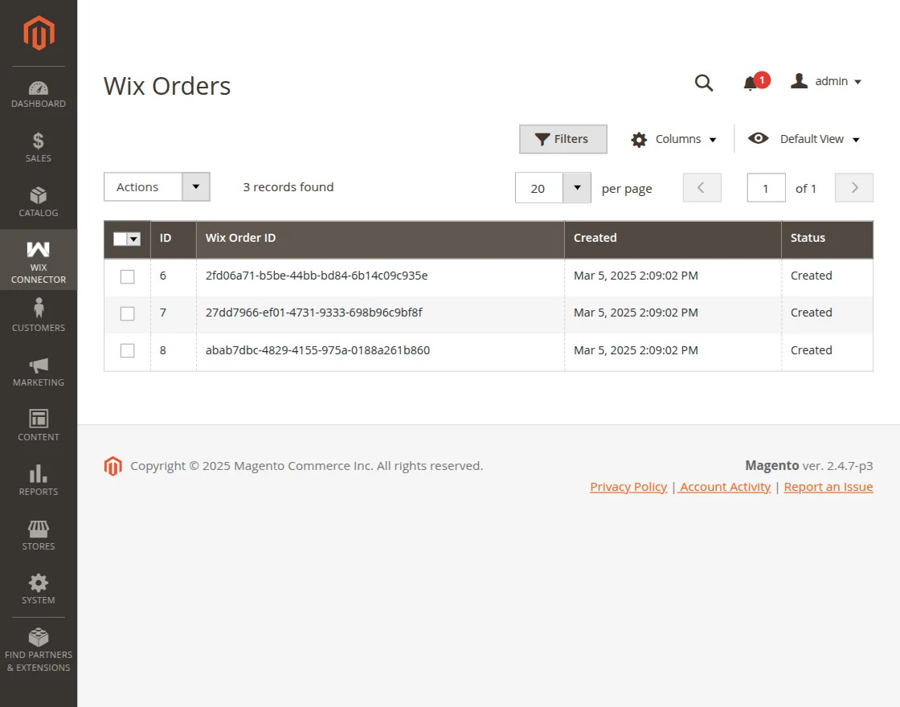
Task: Select the row checkbox for order ID 8
Action: (127, 350)
